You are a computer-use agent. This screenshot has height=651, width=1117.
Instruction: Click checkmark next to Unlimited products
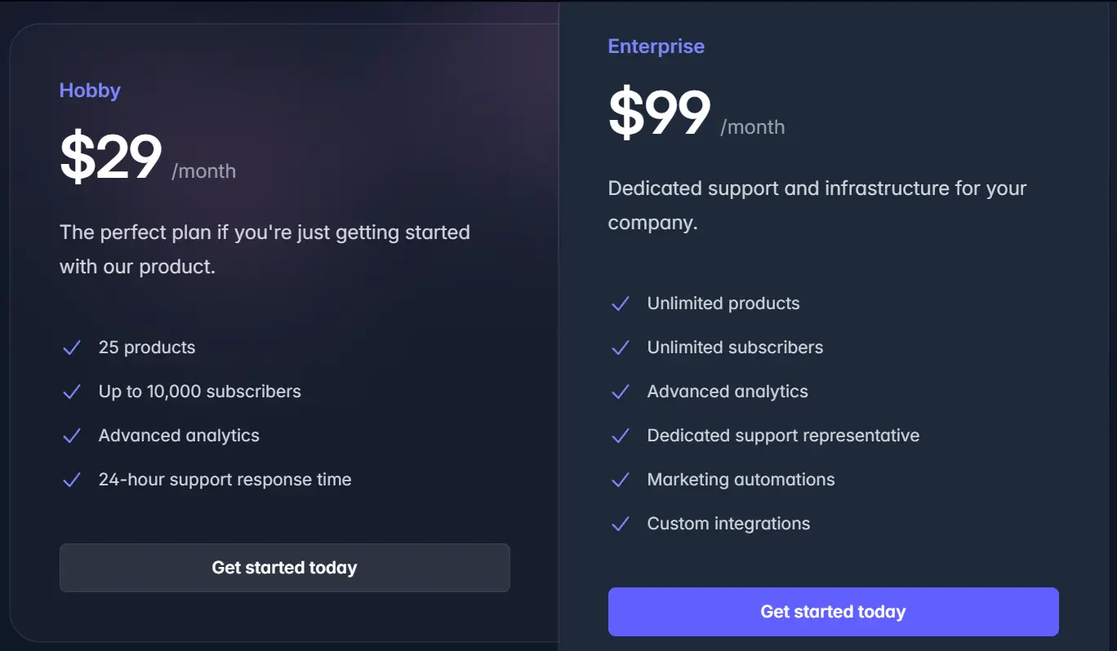click(621, 304)
